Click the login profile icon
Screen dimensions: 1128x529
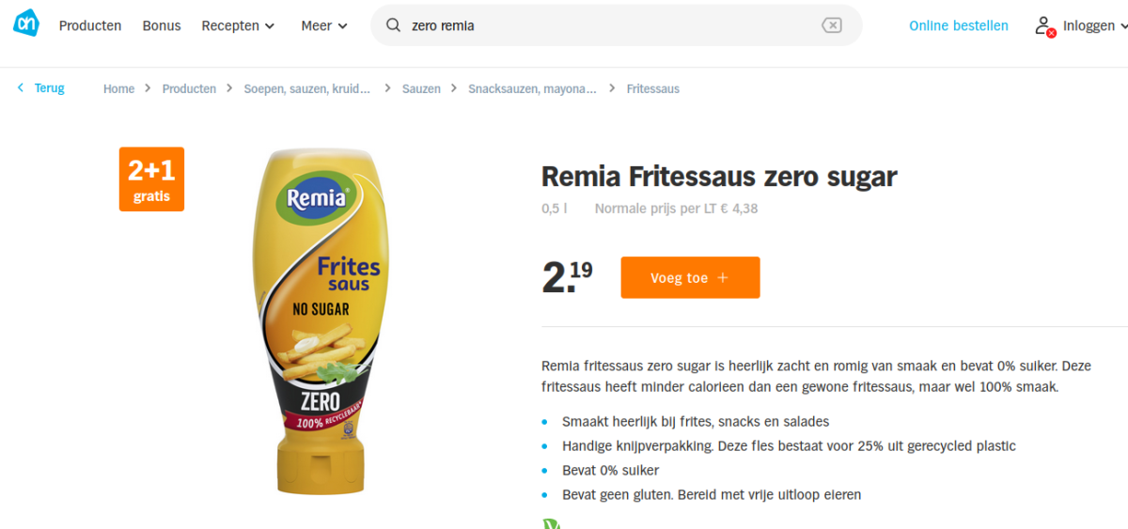pyautogui.click(x=1043, y=26)
